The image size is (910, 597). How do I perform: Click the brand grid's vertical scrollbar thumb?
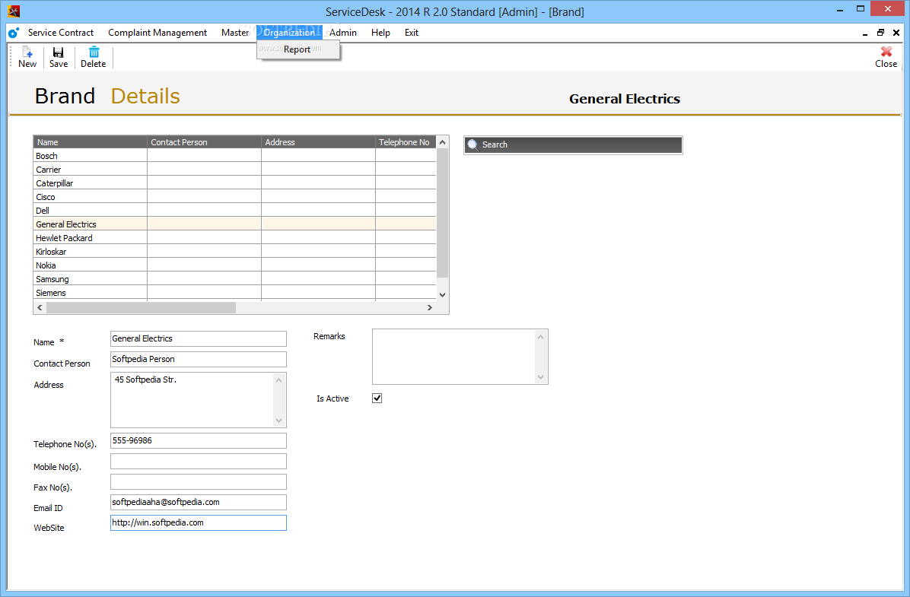[442, 213]
